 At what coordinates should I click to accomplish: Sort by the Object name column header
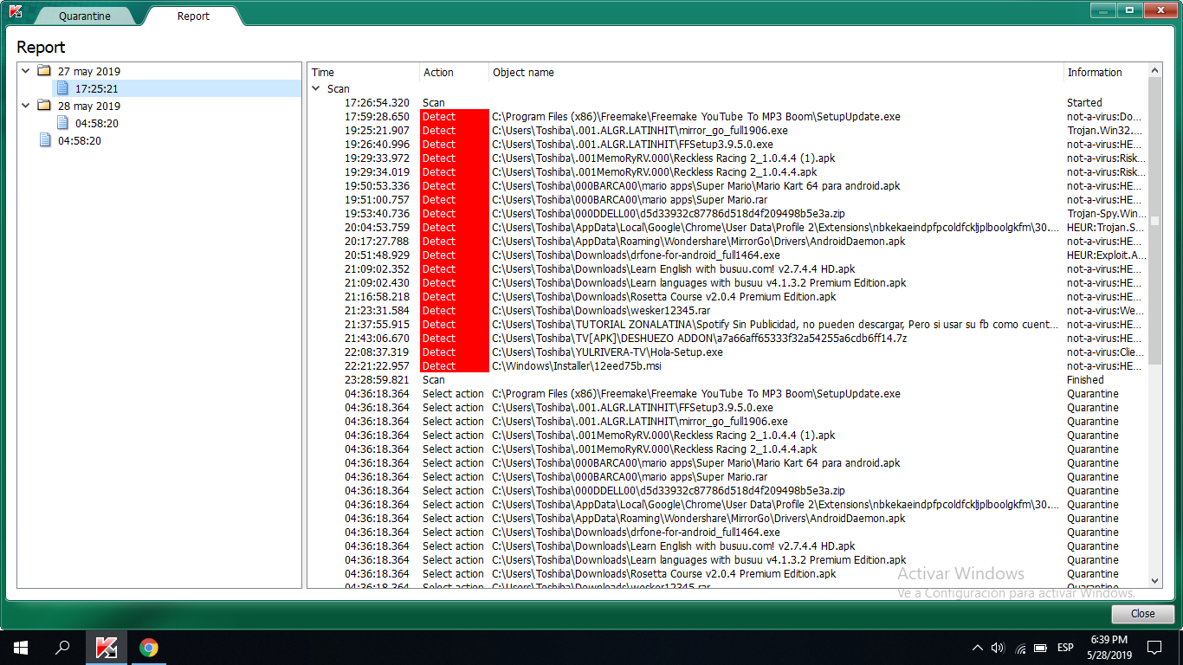[x=776, y=72]
